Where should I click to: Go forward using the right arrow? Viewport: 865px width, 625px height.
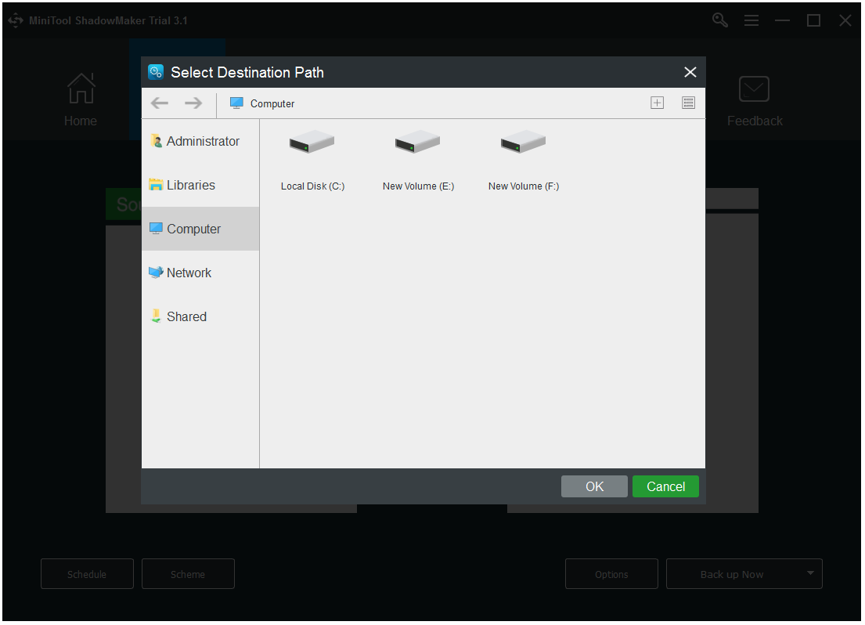[193, 103]
